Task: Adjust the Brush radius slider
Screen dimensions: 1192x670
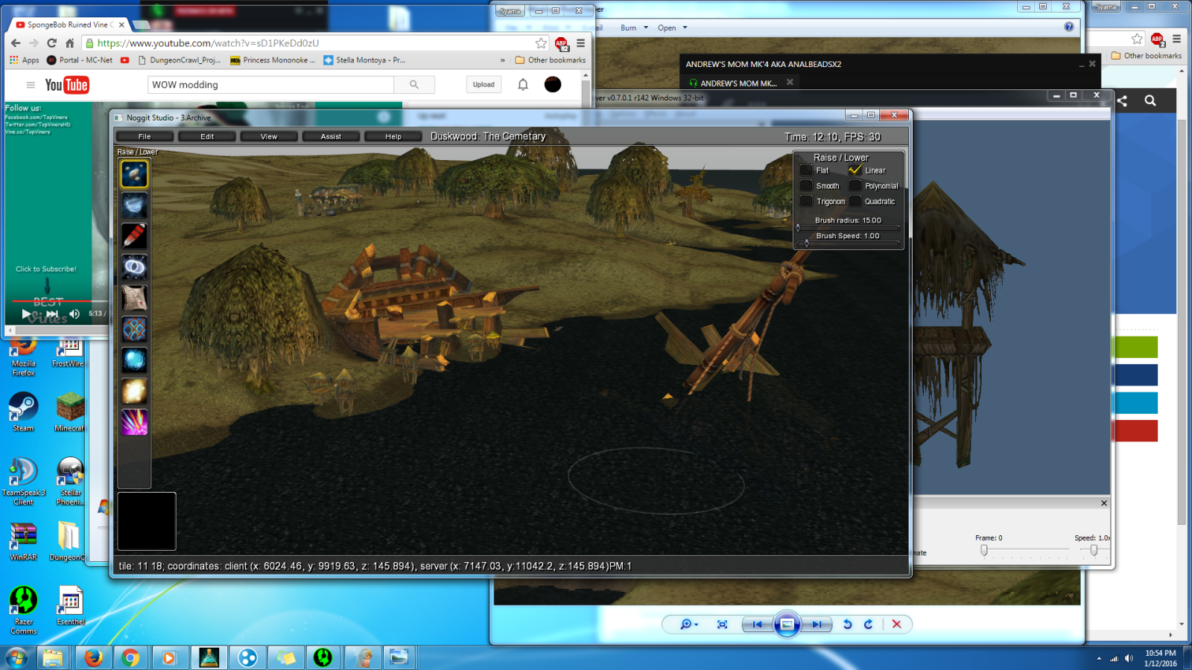Action: coord(849,227)
